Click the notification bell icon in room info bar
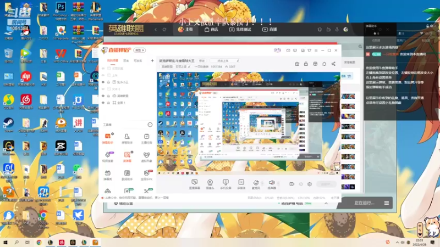The width and height of the screenshot is (440, 247). (x=324, y=64)
